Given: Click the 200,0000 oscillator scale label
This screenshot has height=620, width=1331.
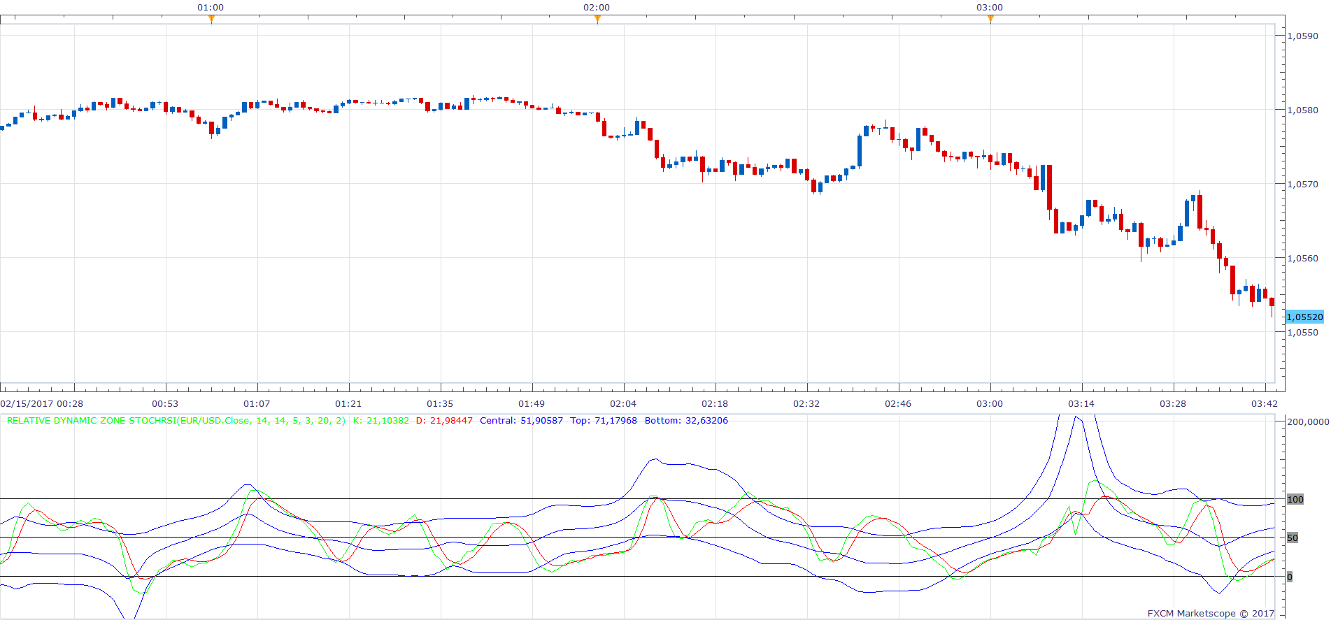Looking at the screenshot, I should pyautogui.click(x=1308, y=421).
